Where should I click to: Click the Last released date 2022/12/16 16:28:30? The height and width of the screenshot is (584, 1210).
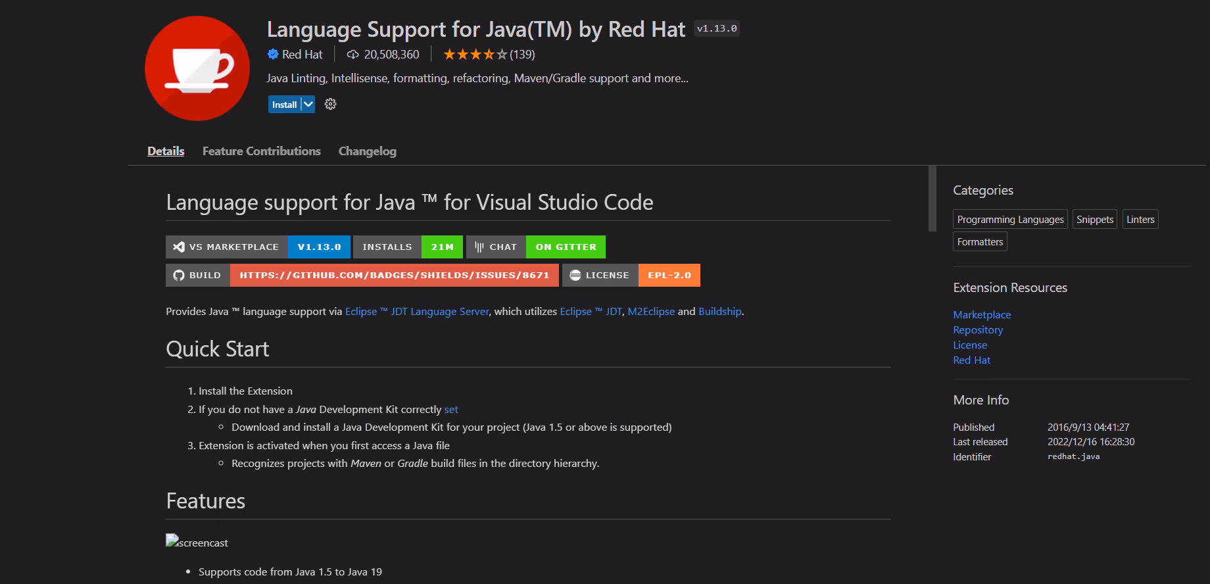1091,442
